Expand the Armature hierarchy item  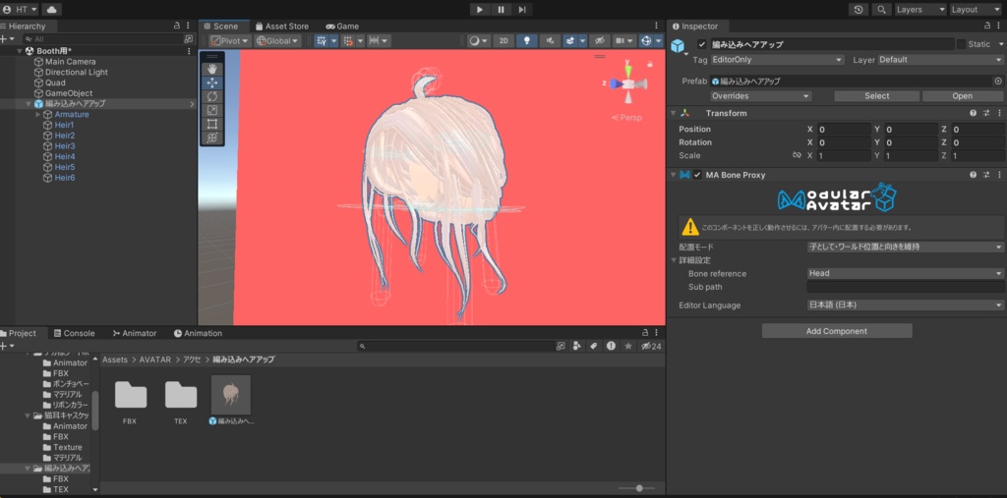point(38,114)
